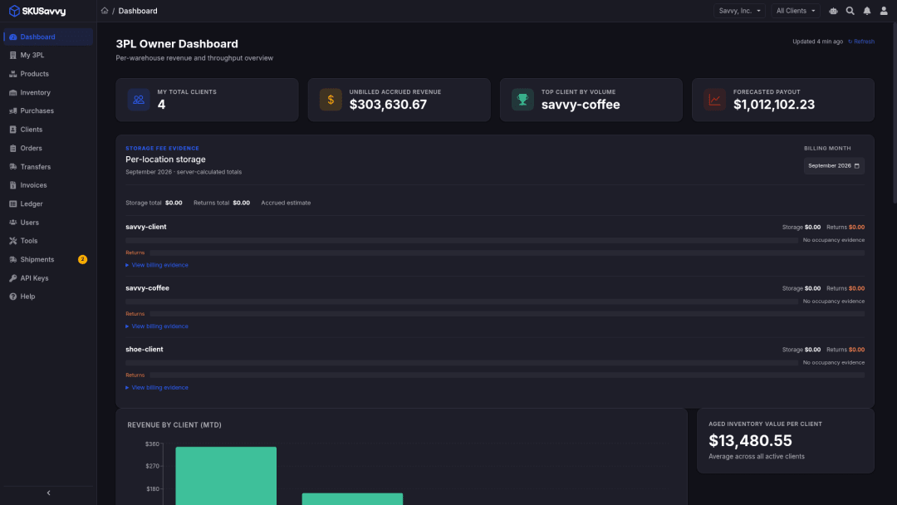The width and height of the screenshot is (897, 505).
Task: Click the Dashboard breadcrumb text
Action: [138, 11]
